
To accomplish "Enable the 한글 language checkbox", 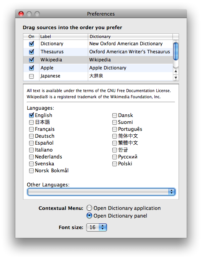I will click(x=115, y=150).
